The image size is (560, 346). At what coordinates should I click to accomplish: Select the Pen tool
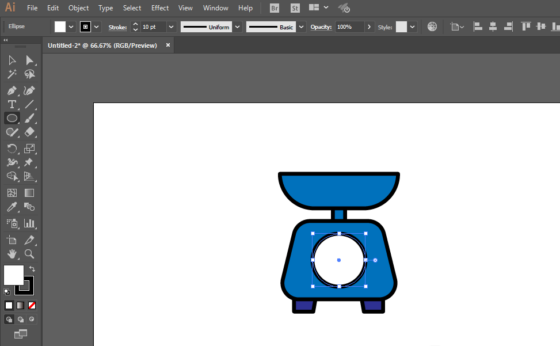[x=12, y=91]
